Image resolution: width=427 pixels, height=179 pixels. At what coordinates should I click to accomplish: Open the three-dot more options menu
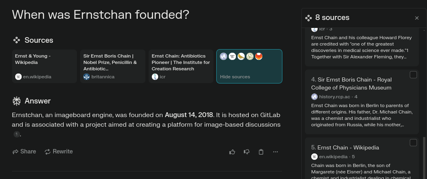coord(275,152)
